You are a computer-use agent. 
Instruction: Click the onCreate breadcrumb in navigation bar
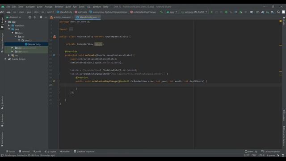81,12
